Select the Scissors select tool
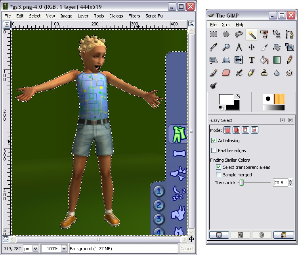The width and height of the screenshot is (298, 255). [x=277, y=35]
